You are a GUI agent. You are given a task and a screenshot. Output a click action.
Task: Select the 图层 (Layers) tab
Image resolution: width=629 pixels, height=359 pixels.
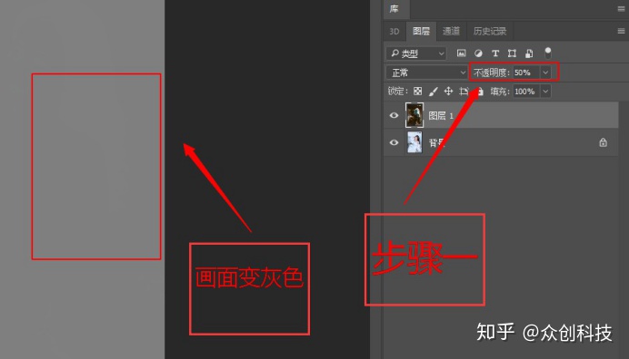pos(421,31)
